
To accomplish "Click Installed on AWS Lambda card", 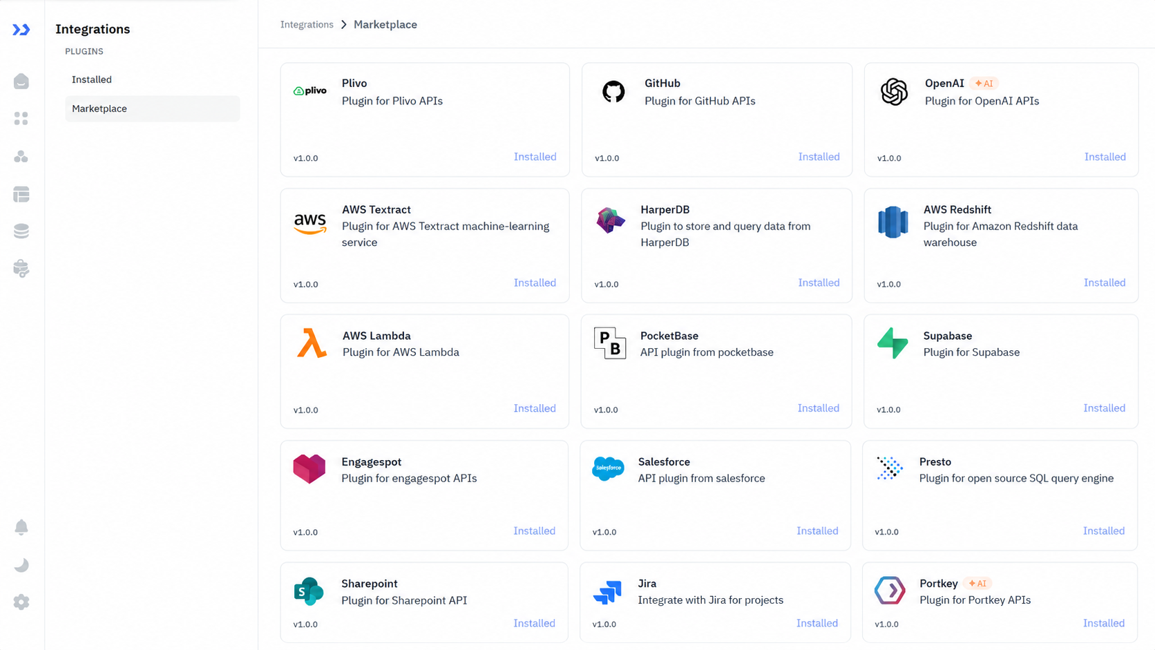I will [535, 408].
